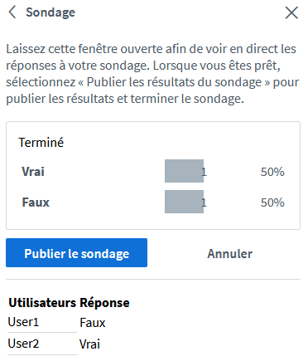308x361 pixels.
Task: Click the poll instructions paragraph
Action: point(152,74)
